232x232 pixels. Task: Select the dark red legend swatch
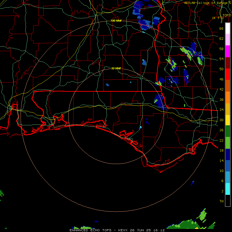[228, 63]
